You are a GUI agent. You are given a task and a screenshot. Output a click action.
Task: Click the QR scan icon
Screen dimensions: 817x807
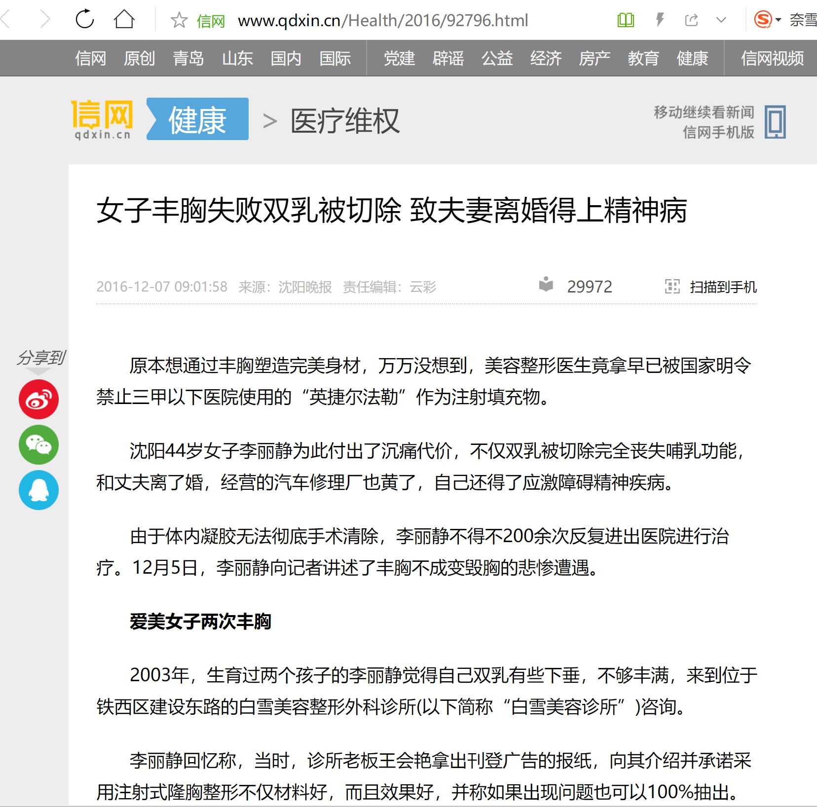coord(672,286)
